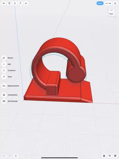Tap the Visualization icon

(x=4, y=95)
